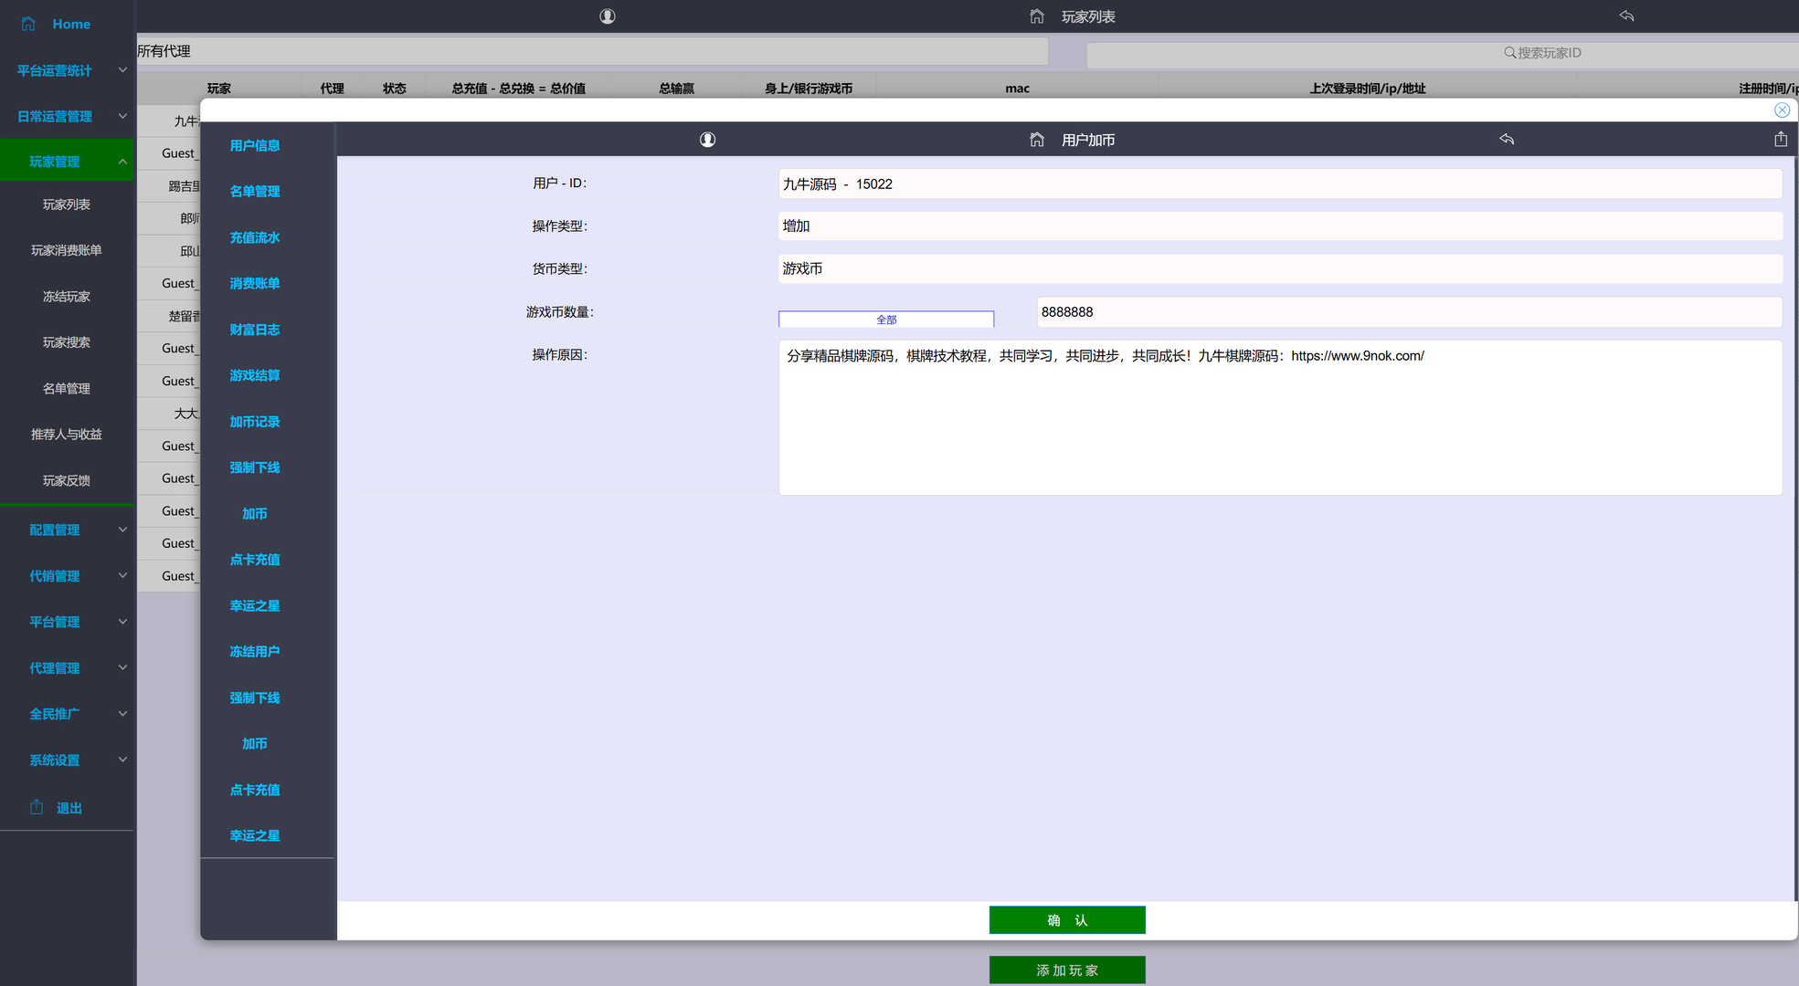Open 充值流水 tab in dialog sidebar
The width and height of the screenshot is (1799, 986).
click(255, 237)
